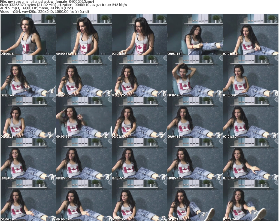The image size is (279, 221).
Task: Open the 00:03:00 frame
Action: pyautogui.click(x=251, y=76)
